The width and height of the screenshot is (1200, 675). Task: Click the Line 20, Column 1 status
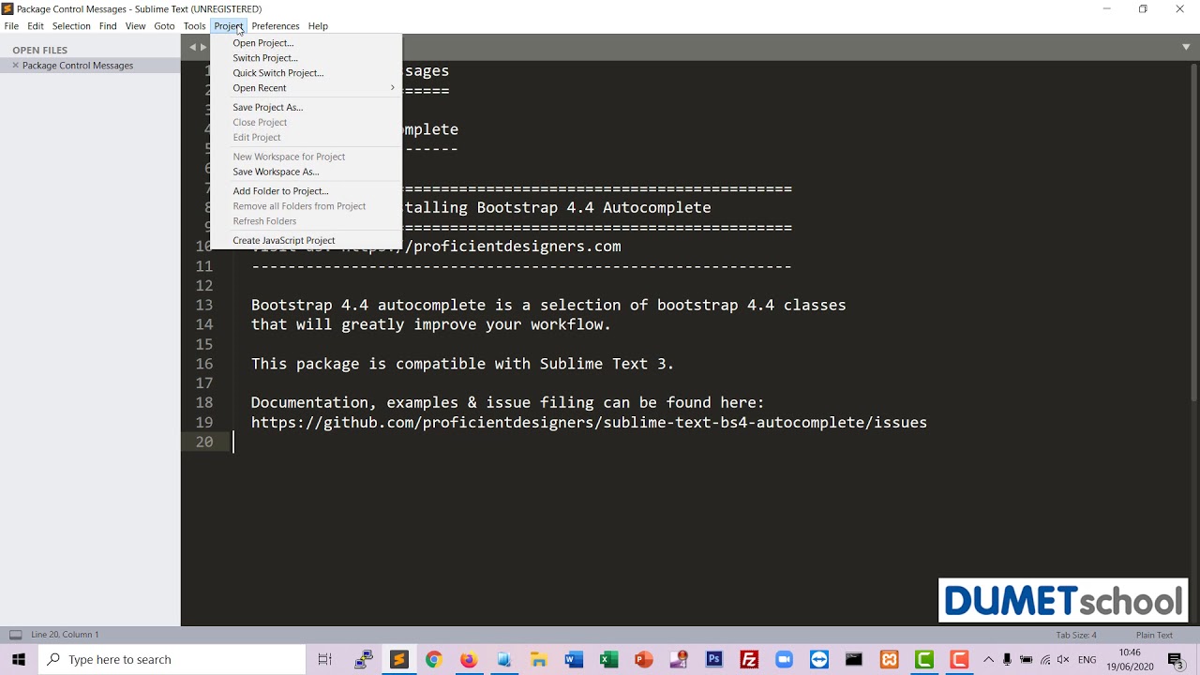coord(65,635)
